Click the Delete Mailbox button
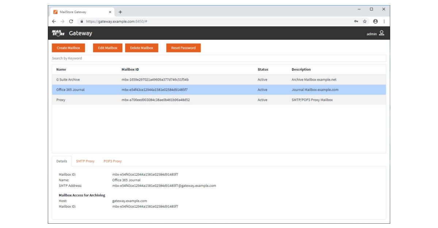 pos(142,48)
